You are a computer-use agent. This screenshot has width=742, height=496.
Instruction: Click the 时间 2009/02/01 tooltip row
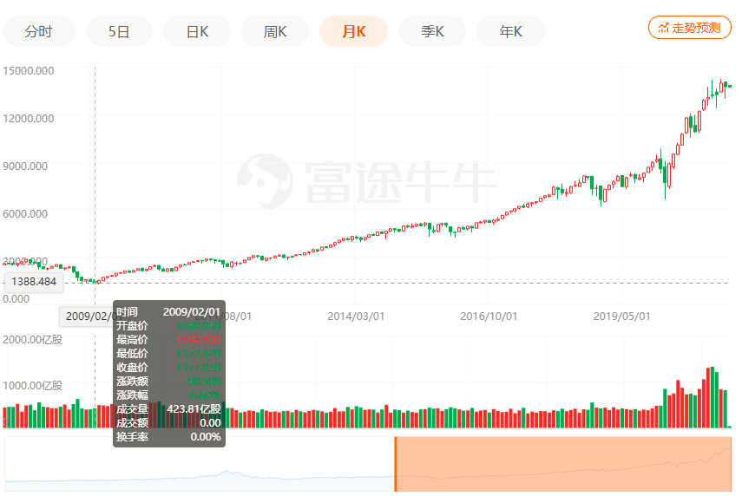click(x=169, y=311)
